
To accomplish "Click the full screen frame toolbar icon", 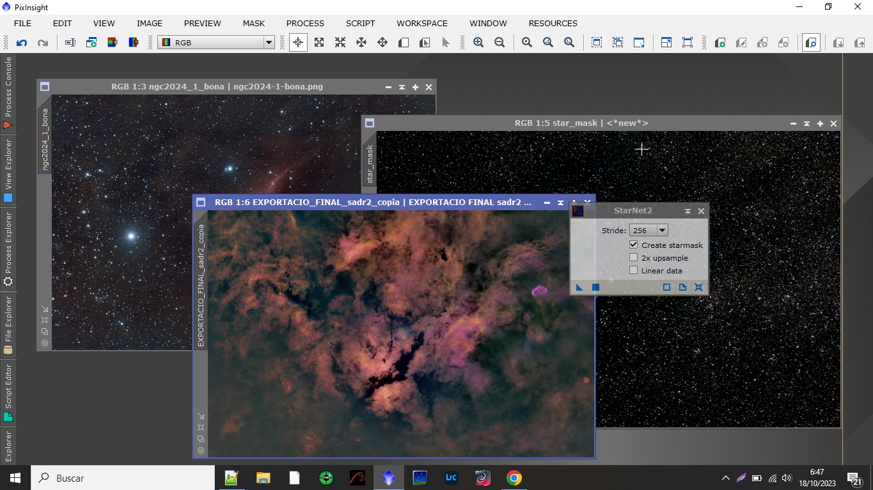I will coord(688,43).
